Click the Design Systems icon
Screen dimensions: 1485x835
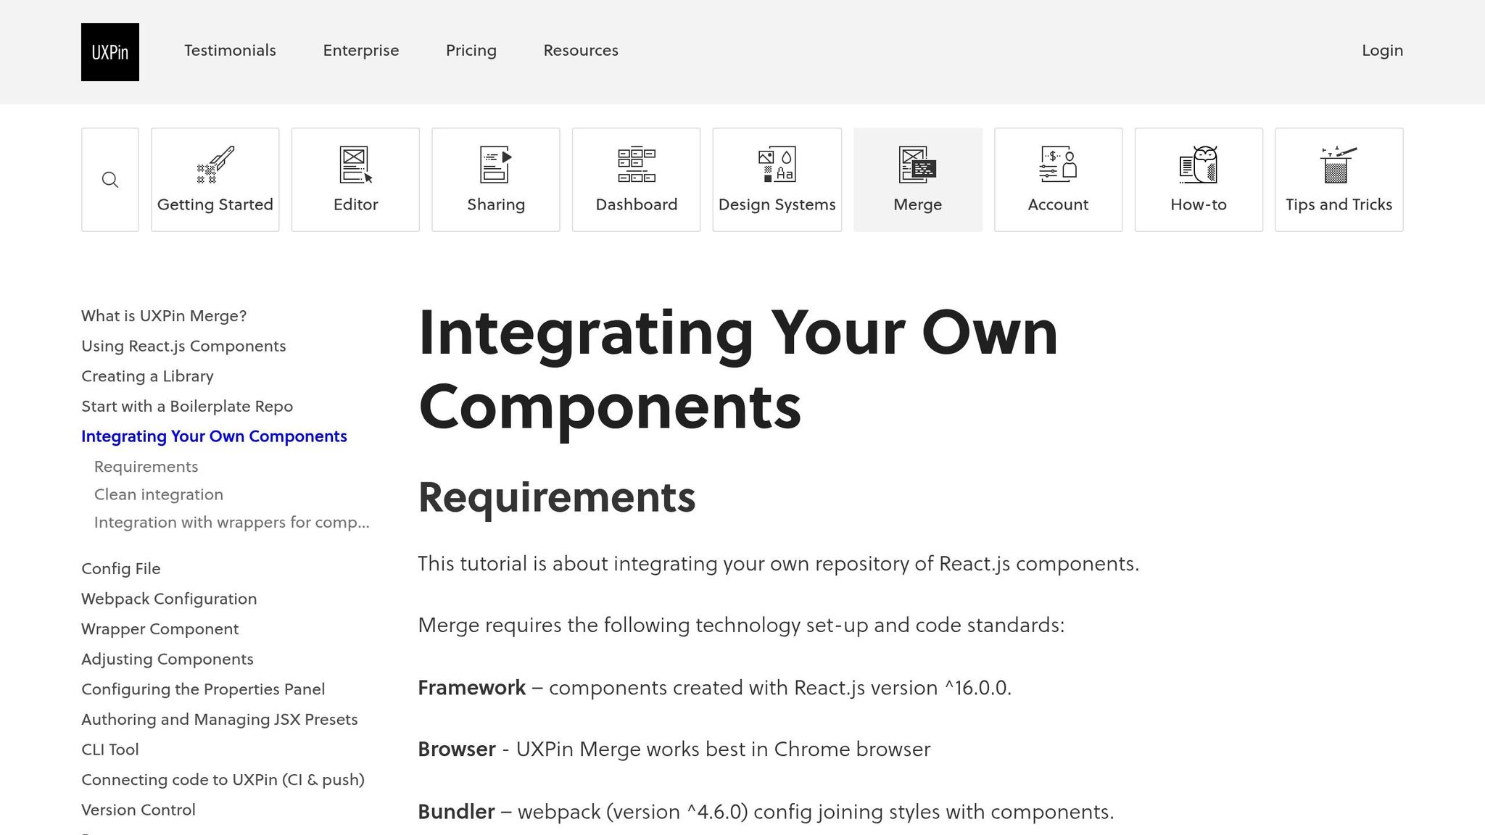pos(777,165)
